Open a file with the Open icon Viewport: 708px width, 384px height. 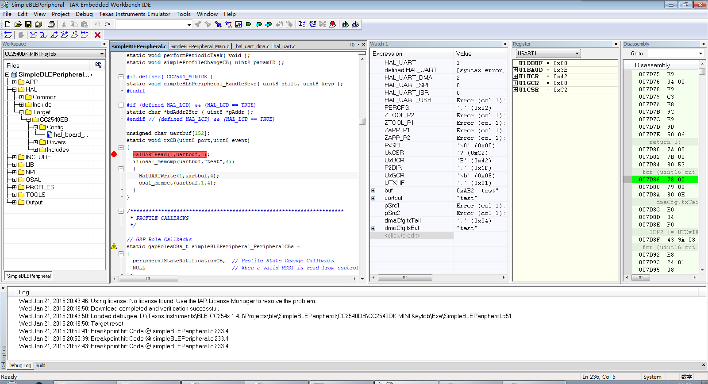click(18, 24)
